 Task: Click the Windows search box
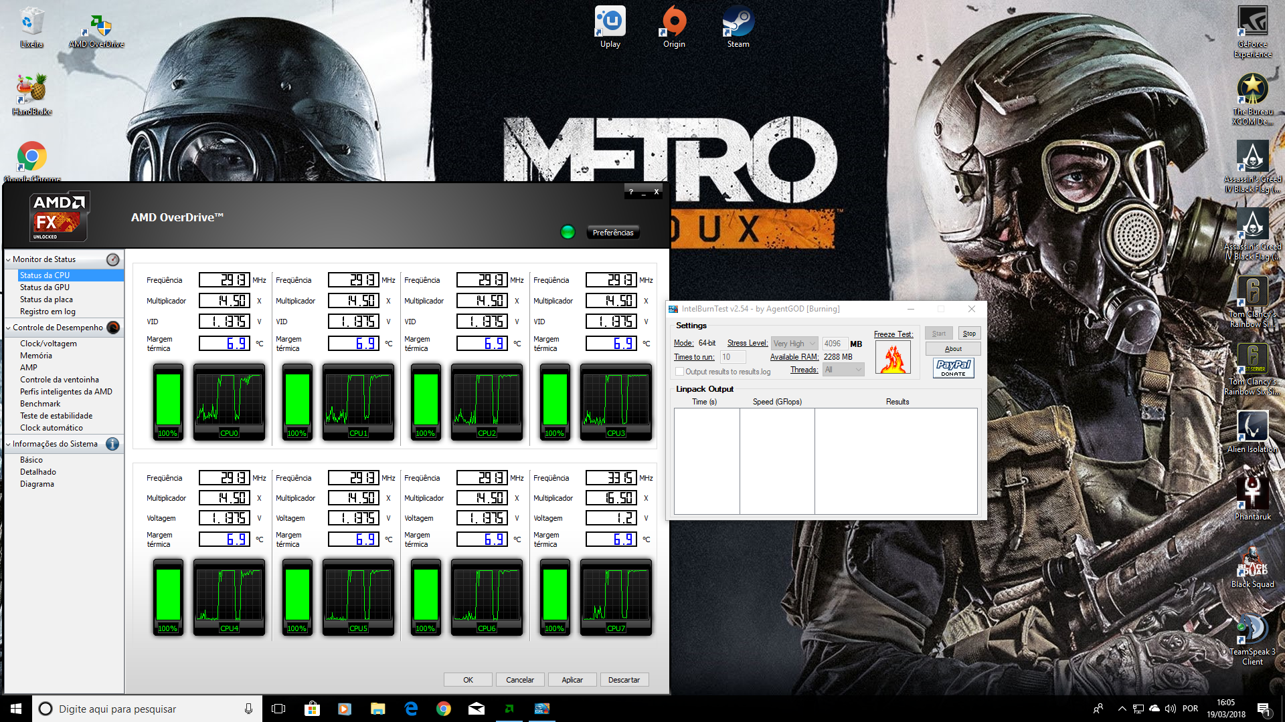(147, 709)
